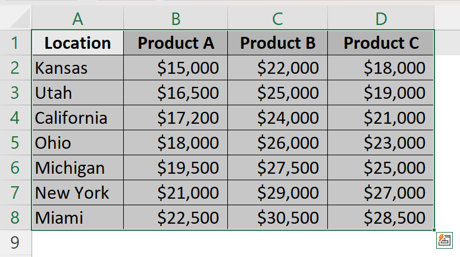Click the Quick Analysis icon below the table
Screen dimensions: 460x257
(443, 240)
